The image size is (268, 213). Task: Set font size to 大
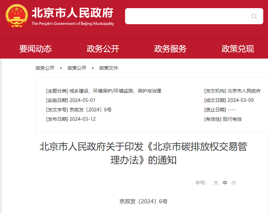(216, 183)
